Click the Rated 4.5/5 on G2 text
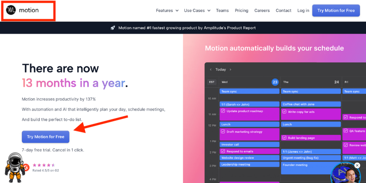The width and height of the screenshot is (366, 183). pyautogui.click(x=45, y=170)
